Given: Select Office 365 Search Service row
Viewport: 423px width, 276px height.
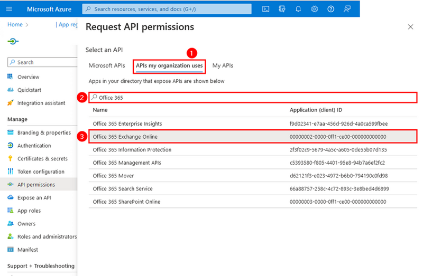Looking at the screenshot, I should point(253,188).
